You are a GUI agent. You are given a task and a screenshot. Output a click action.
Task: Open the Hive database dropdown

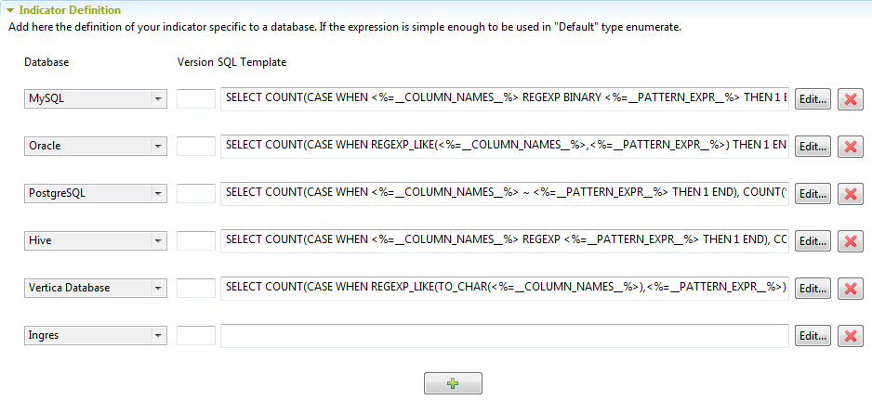[x=157, y=240]
